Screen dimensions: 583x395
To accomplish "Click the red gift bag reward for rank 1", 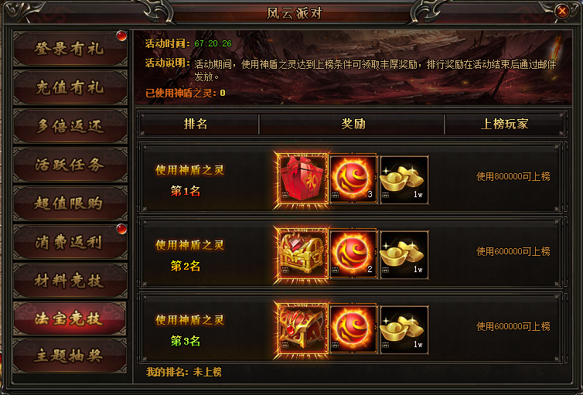I will [x=302, y=180].
